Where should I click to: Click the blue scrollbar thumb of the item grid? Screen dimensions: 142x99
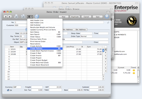(x=103, y=50)
